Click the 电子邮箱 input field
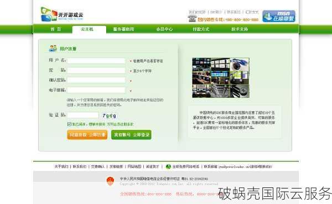Image resolution: width=332 pixels, height=204 pixels. (96, 90)
